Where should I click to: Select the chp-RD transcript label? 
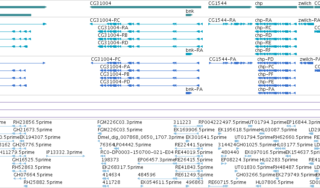264,35
